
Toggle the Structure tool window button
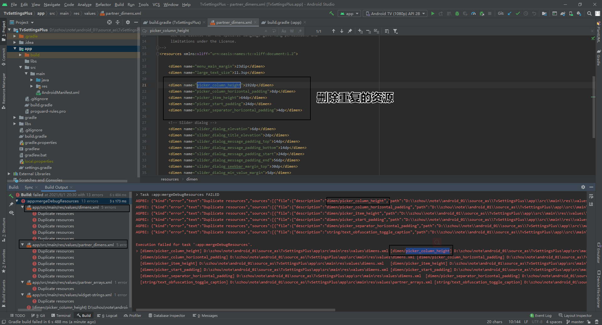coord(3,230)
